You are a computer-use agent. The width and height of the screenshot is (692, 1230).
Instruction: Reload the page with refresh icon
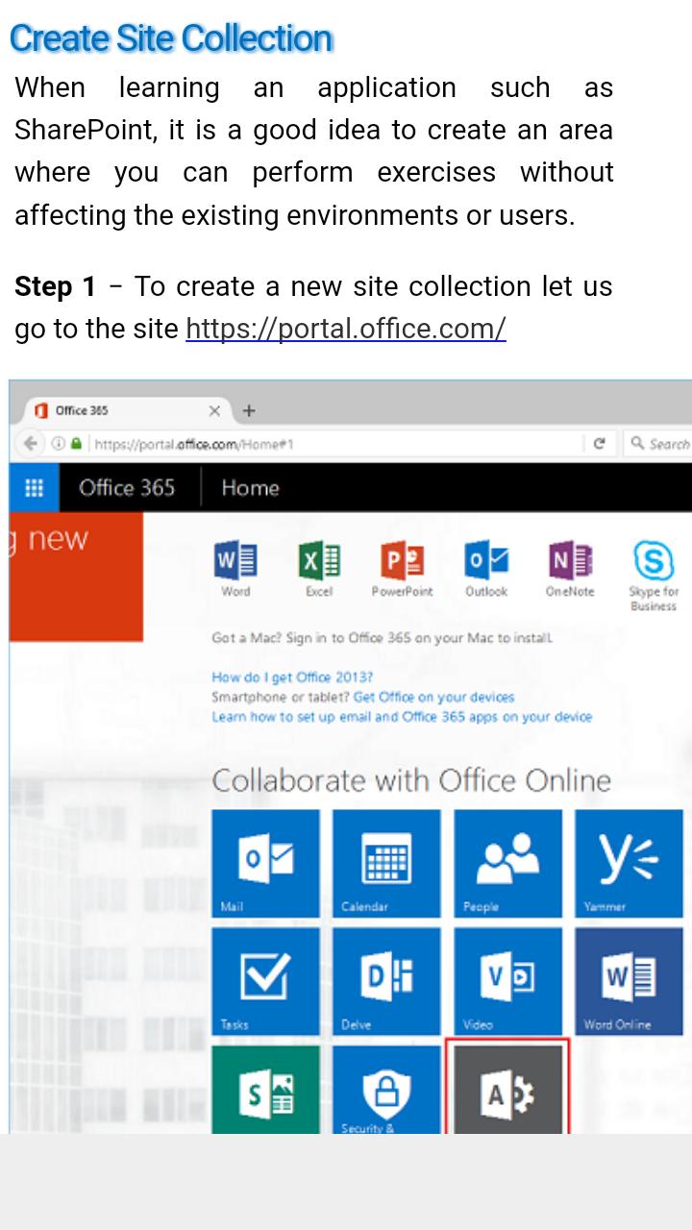click(x=599, y=444)
